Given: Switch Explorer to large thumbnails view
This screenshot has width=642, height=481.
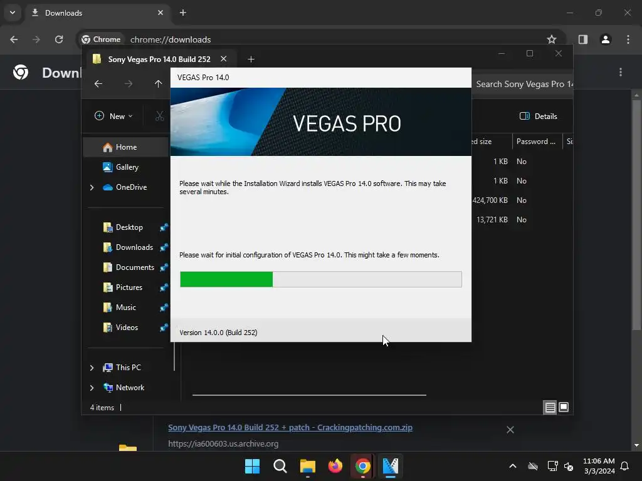Looking at the screenshot, I should click(564, 407).
